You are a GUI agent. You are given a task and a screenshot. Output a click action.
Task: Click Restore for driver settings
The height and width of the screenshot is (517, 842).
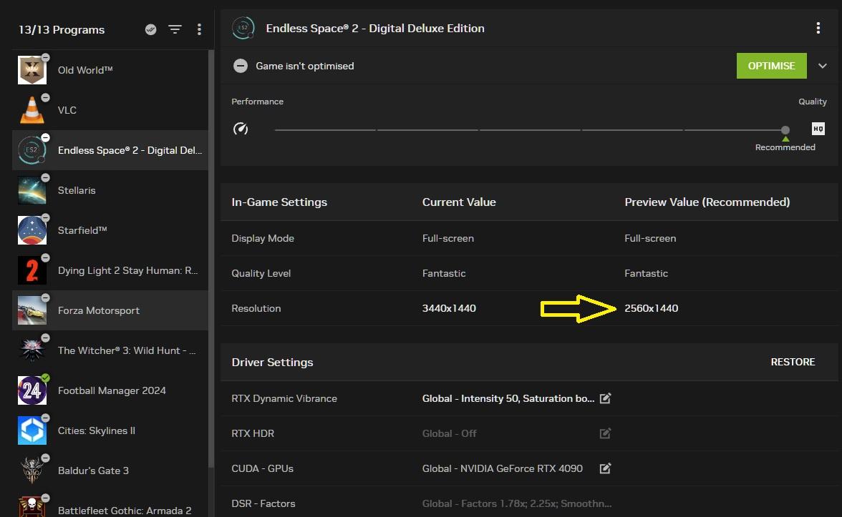click(793, 362)
